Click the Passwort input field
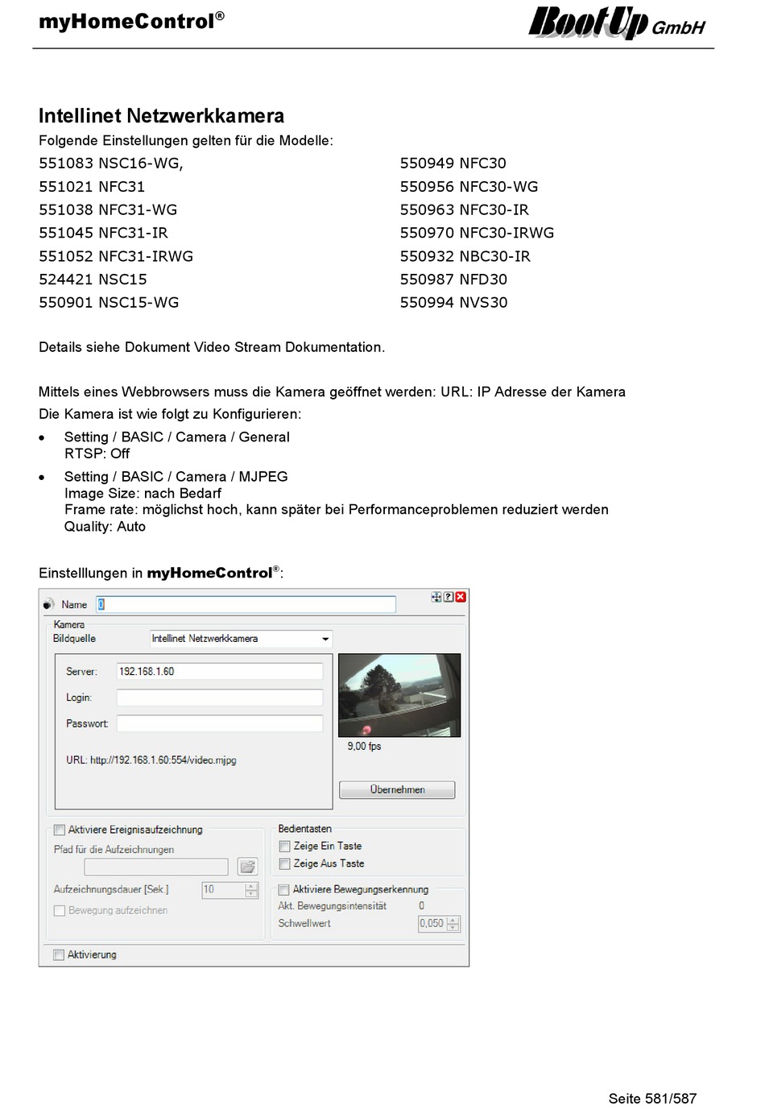This screenshot has height=1118, width=765. coord(220,723)
